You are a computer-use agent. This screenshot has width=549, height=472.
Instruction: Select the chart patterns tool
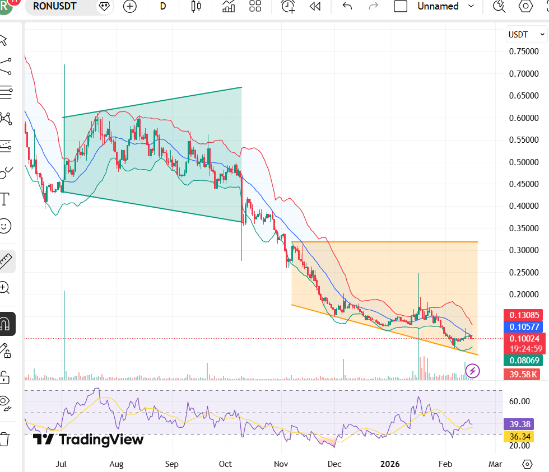click(x=6, y=118)
